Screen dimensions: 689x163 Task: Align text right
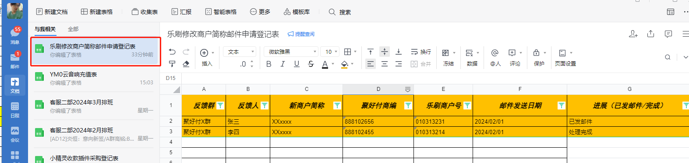[399, 64]
